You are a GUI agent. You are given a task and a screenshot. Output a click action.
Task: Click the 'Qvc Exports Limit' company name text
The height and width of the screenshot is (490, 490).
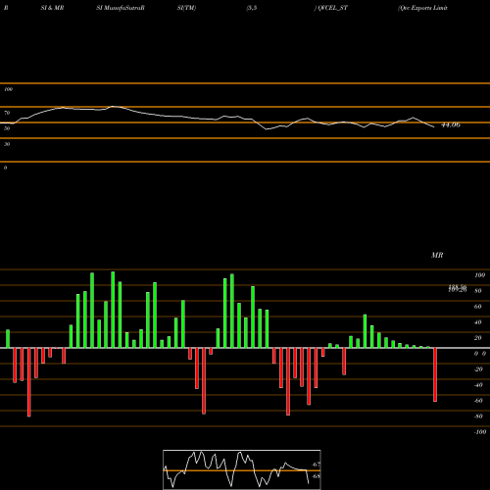pos(422,8)
